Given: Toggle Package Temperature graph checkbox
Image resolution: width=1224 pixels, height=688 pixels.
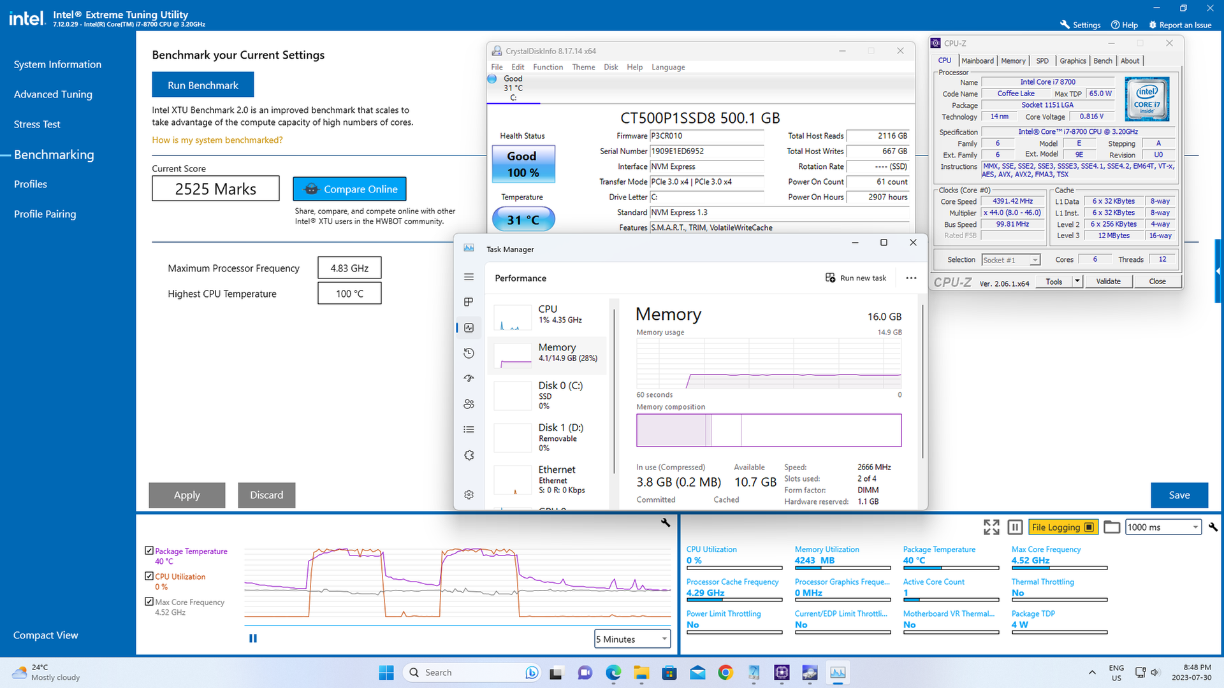Looking at the screenshot, I should tap(149, 550).
